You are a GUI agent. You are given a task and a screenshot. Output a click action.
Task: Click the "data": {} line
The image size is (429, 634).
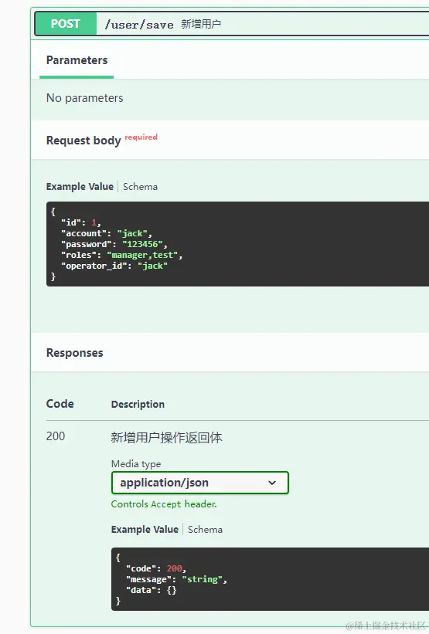tap(152, 590)
